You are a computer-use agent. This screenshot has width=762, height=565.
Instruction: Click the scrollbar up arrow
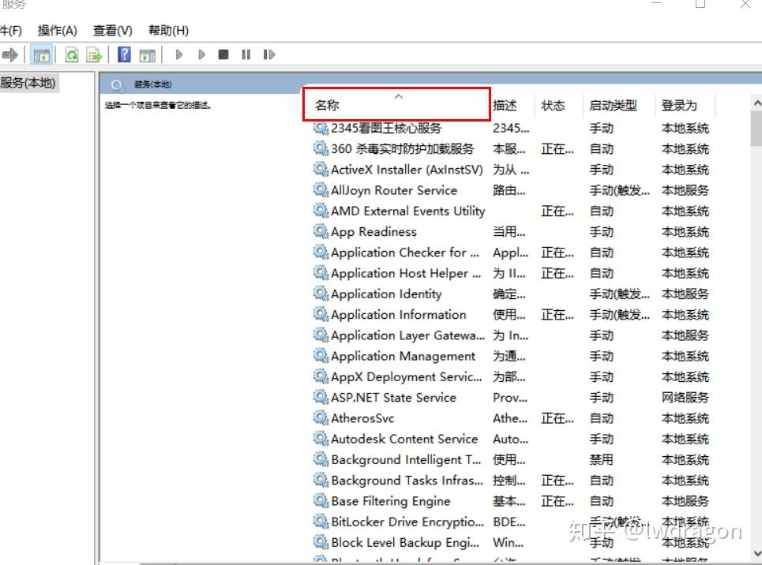[756, 101]
